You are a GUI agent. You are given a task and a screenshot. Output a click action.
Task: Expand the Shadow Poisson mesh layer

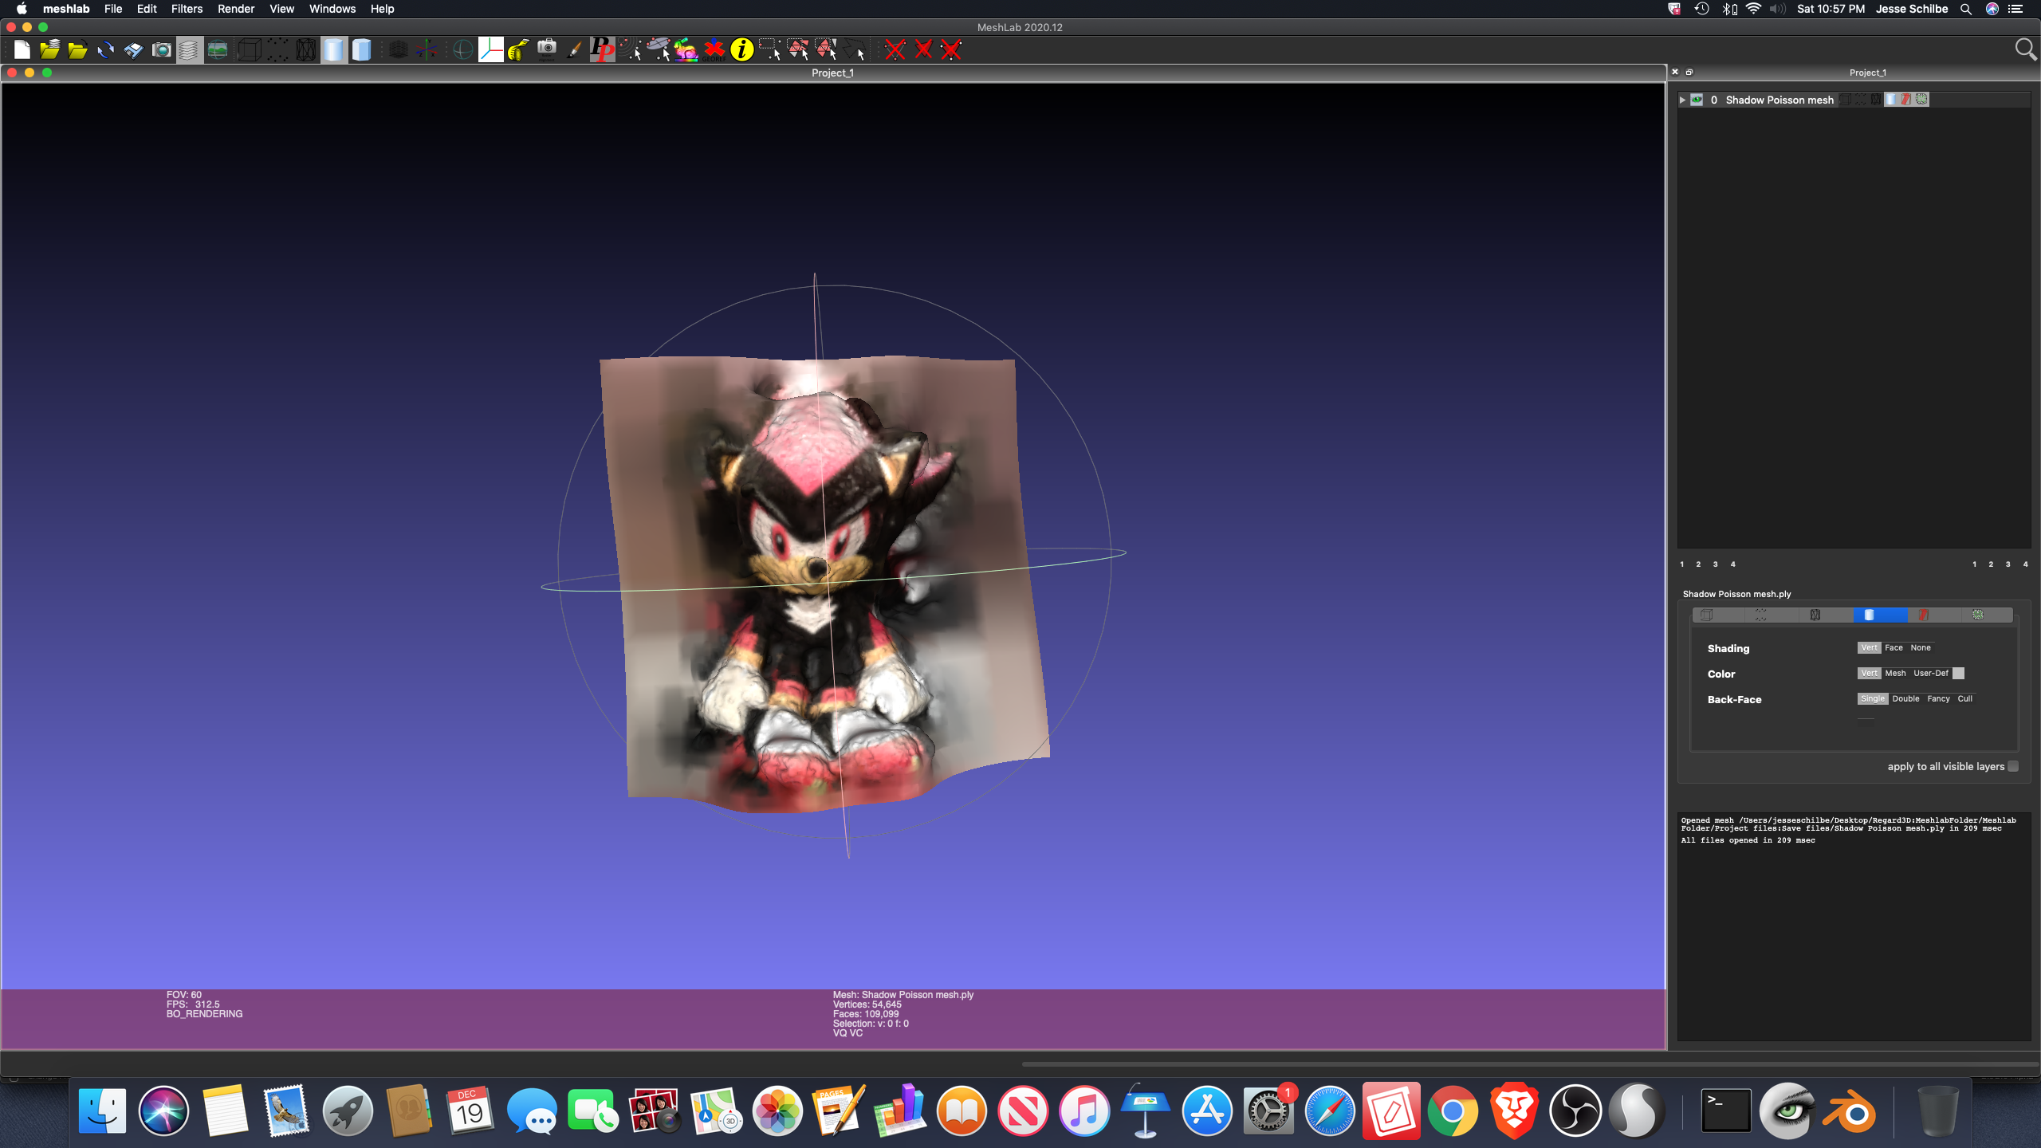pos(1682,100)
